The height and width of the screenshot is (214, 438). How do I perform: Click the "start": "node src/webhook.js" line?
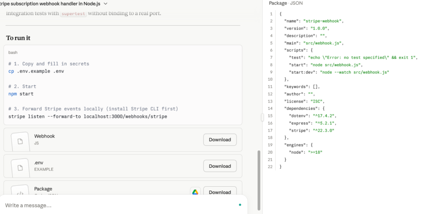(x=326, y=65)
